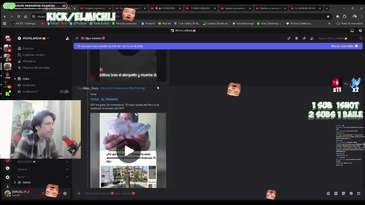The height and width of the screenshot is (205, 365).
Task: Click Marcar como leído button
Action: point(345,46)
